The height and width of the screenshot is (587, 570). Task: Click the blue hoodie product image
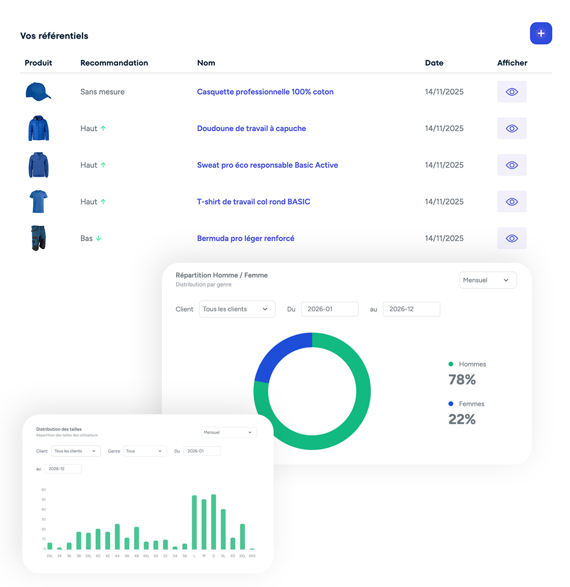pos(38,165)
